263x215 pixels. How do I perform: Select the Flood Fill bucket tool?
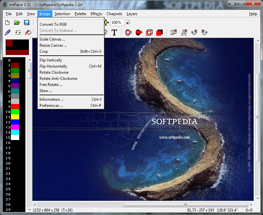[x=28, y=33]
